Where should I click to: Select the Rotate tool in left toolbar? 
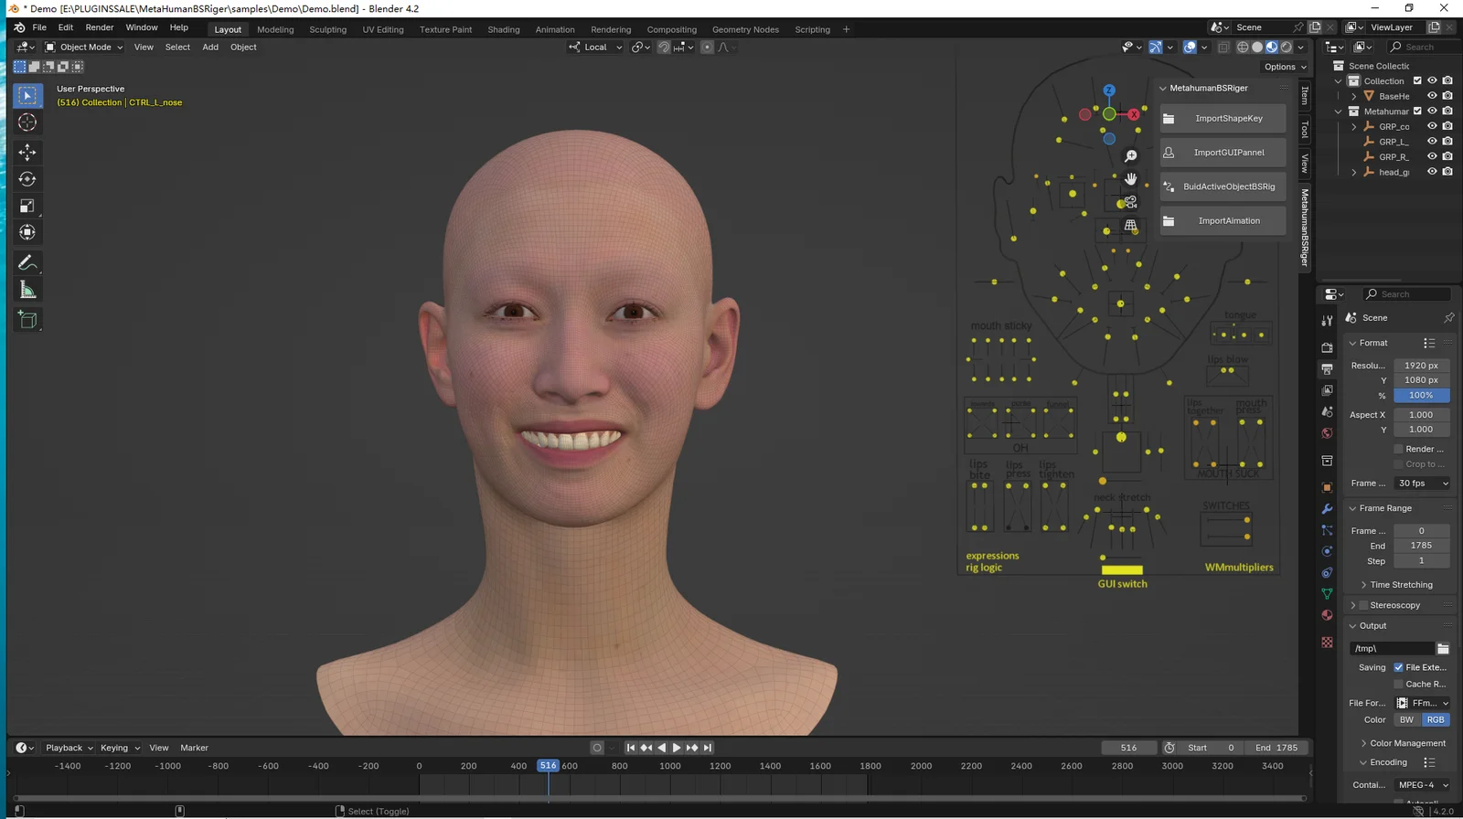pos(27,179)
